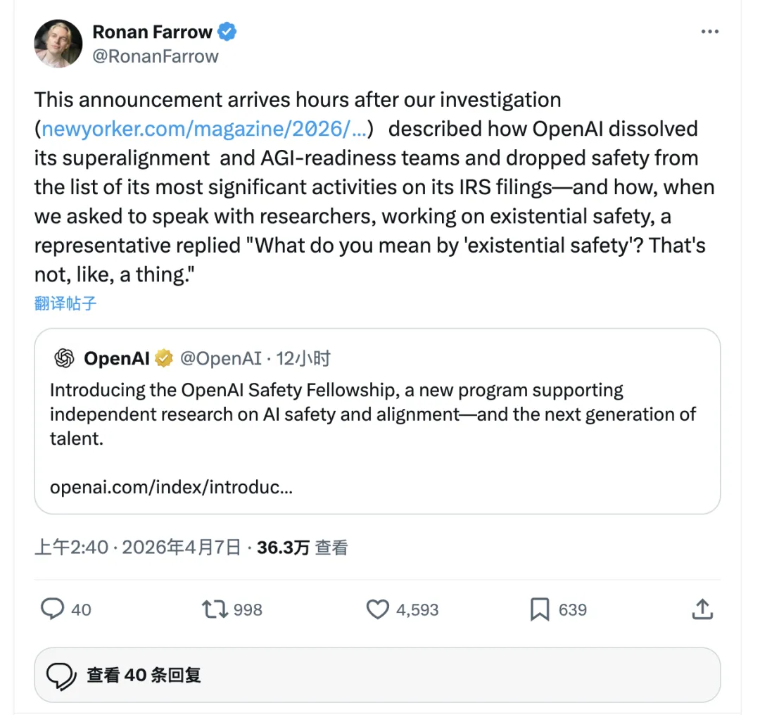This screenshot has width=760, height=715.
Task: Repost this tweet using retweet icon
Action: [215, 609]
